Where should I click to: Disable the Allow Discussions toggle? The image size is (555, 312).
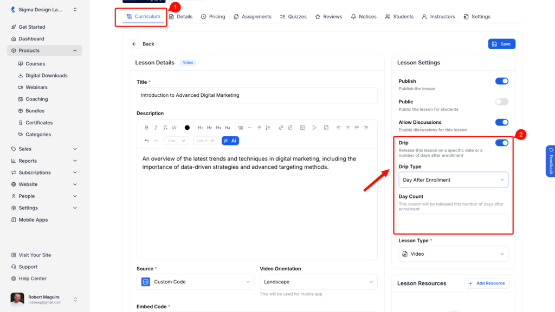pos(501,122)
